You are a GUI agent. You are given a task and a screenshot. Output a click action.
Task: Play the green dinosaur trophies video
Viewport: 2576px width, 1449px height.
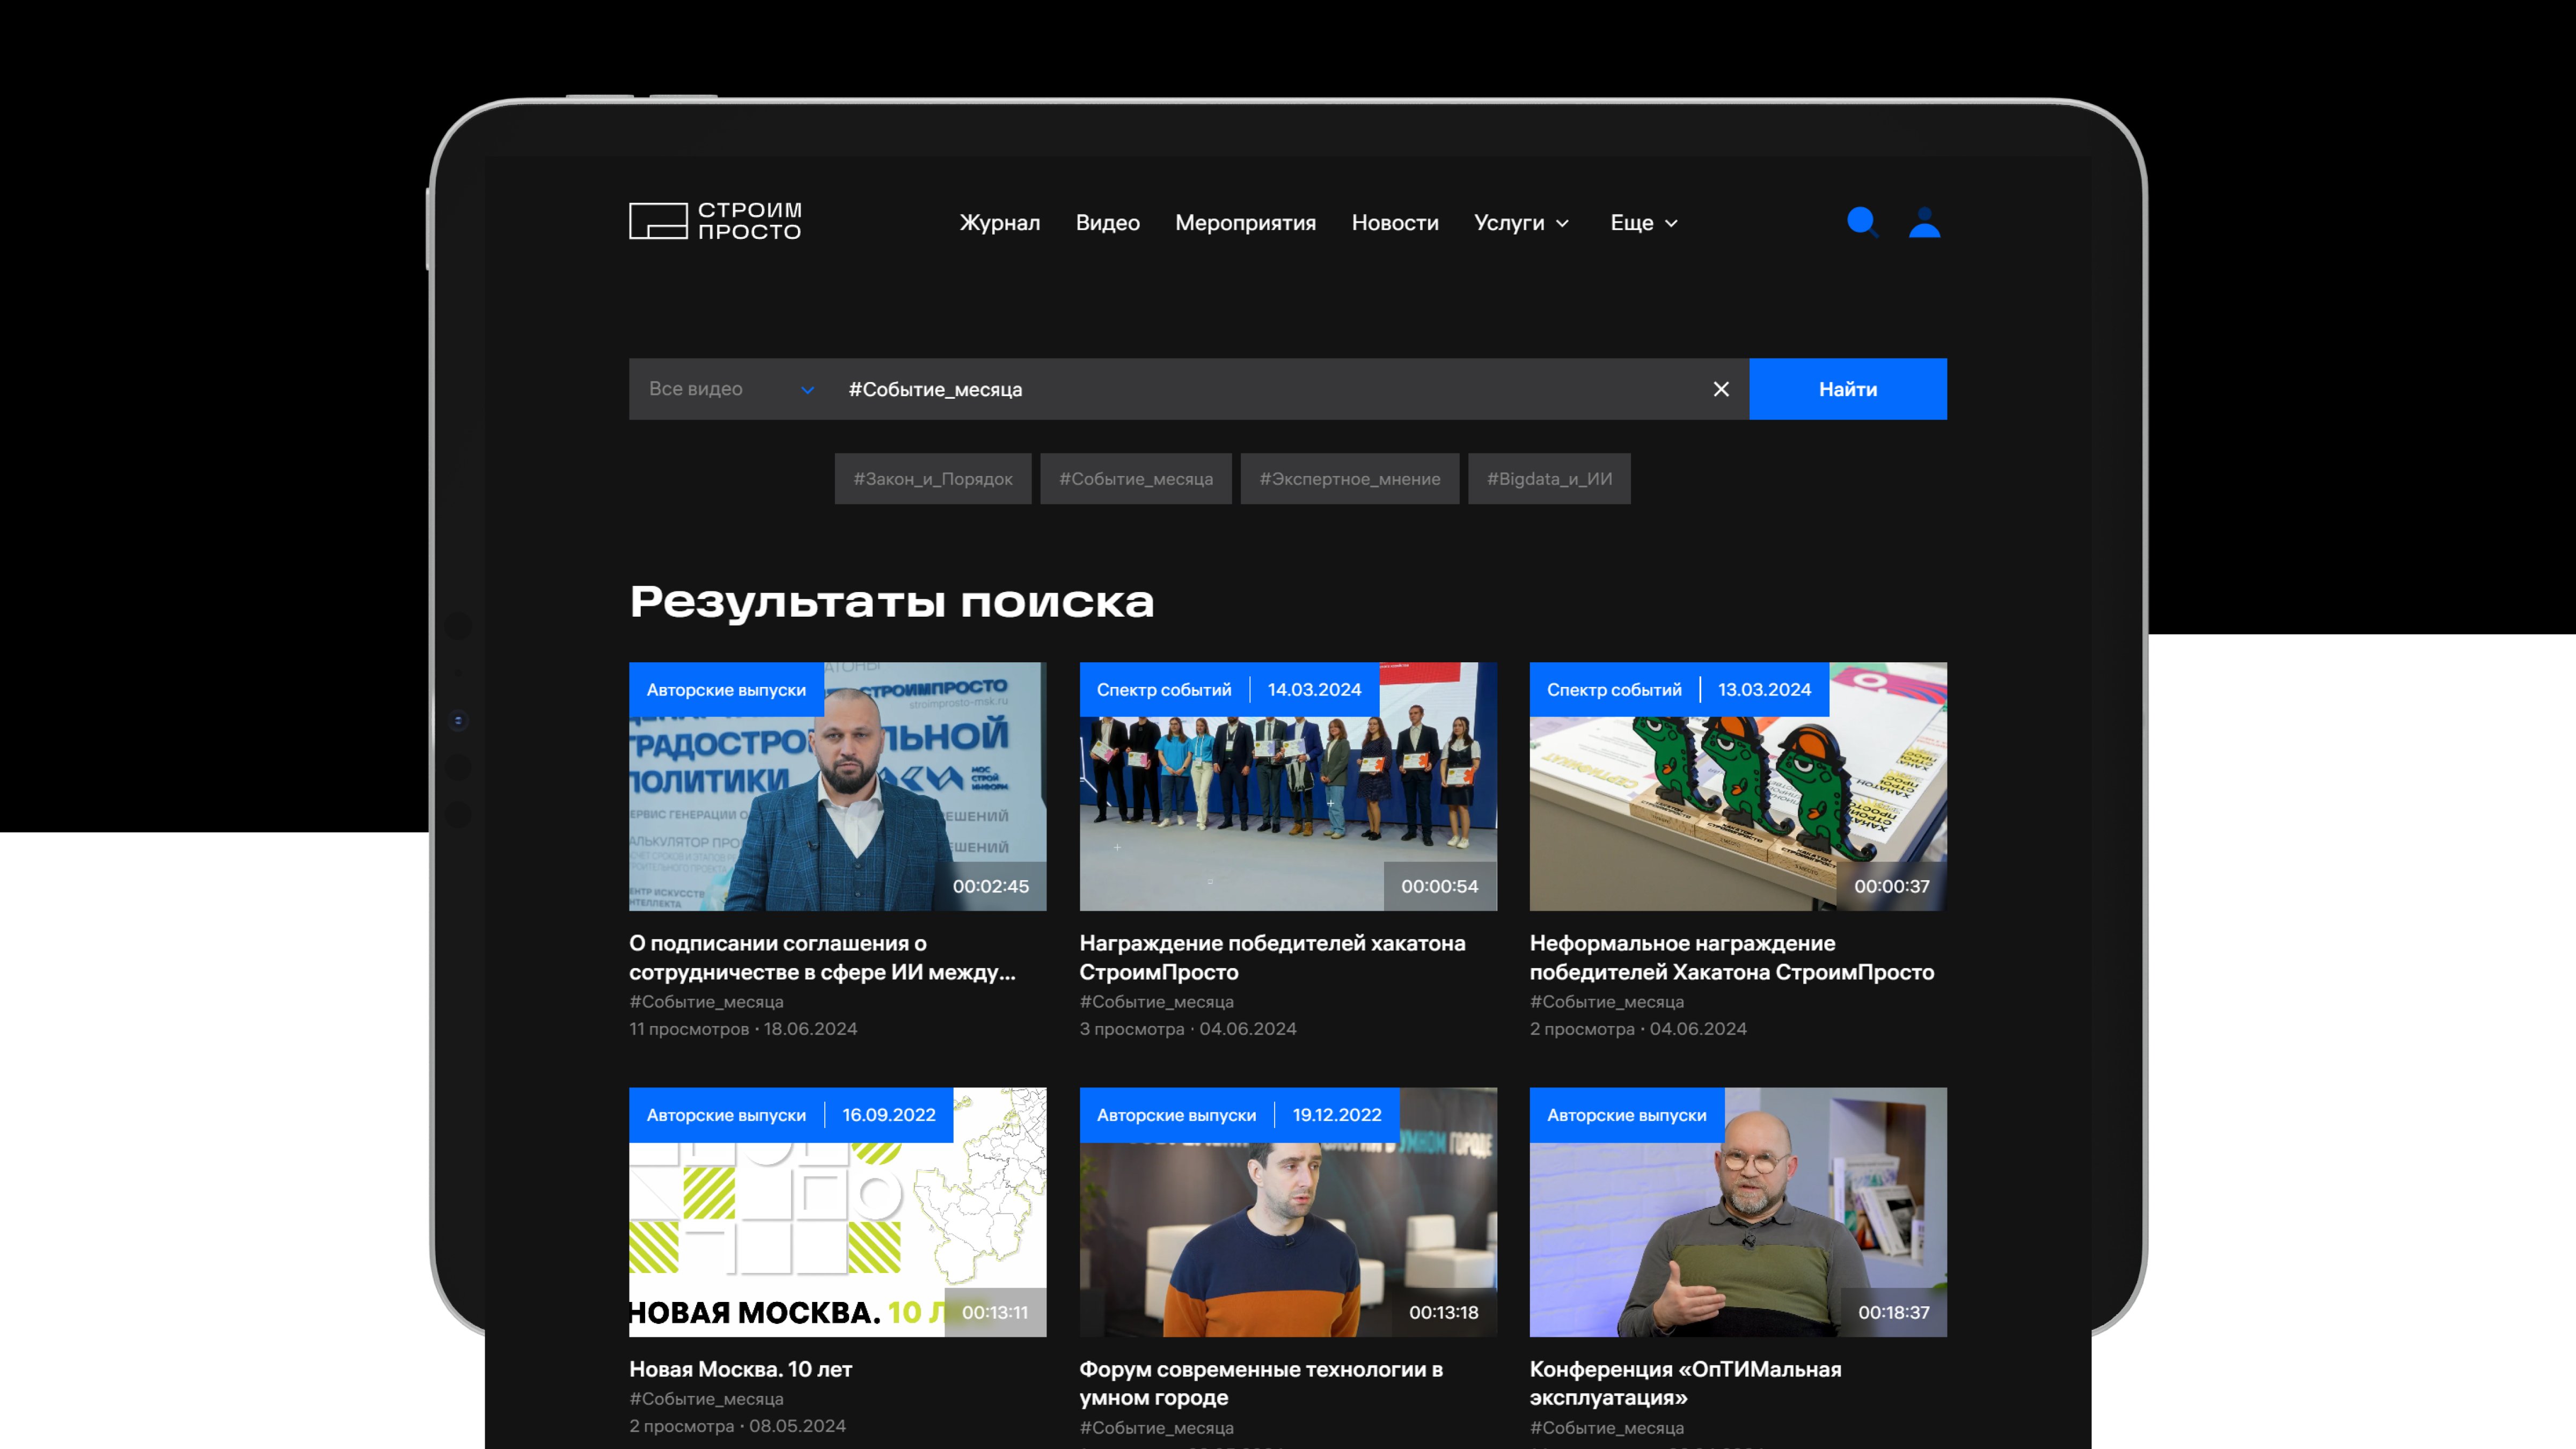[x=1737, y=787]
